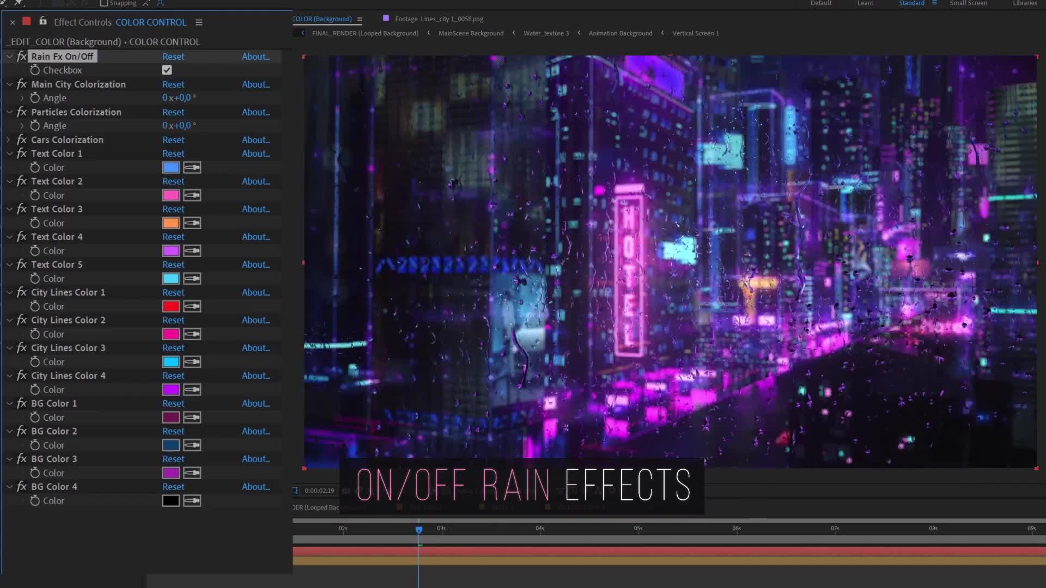
Task: Open Text Color 1 blue color swatch
Action: click(x=171, y=168)
